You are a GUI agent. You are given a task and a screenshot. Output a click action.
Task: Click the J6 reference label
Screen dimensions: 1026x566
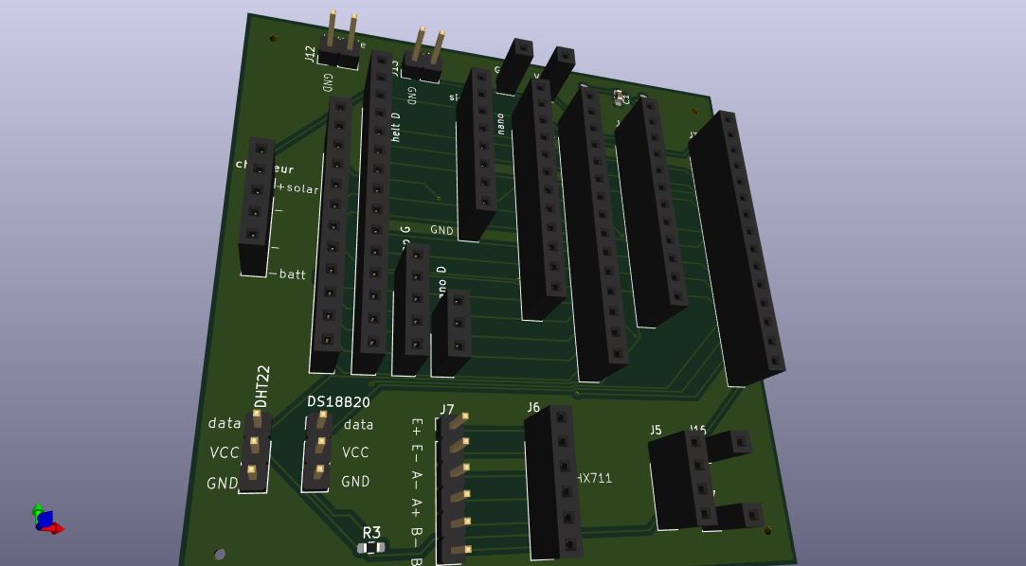coord(533,408)
